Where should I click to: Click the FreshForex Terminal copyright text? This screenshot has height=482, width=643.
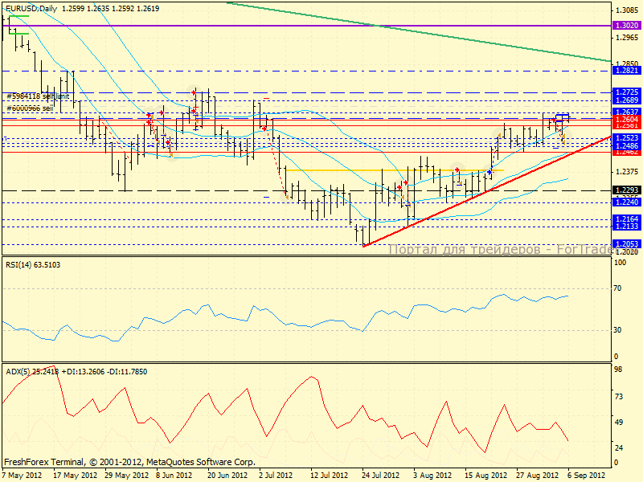pyautogui.click(x=129, y=462)
